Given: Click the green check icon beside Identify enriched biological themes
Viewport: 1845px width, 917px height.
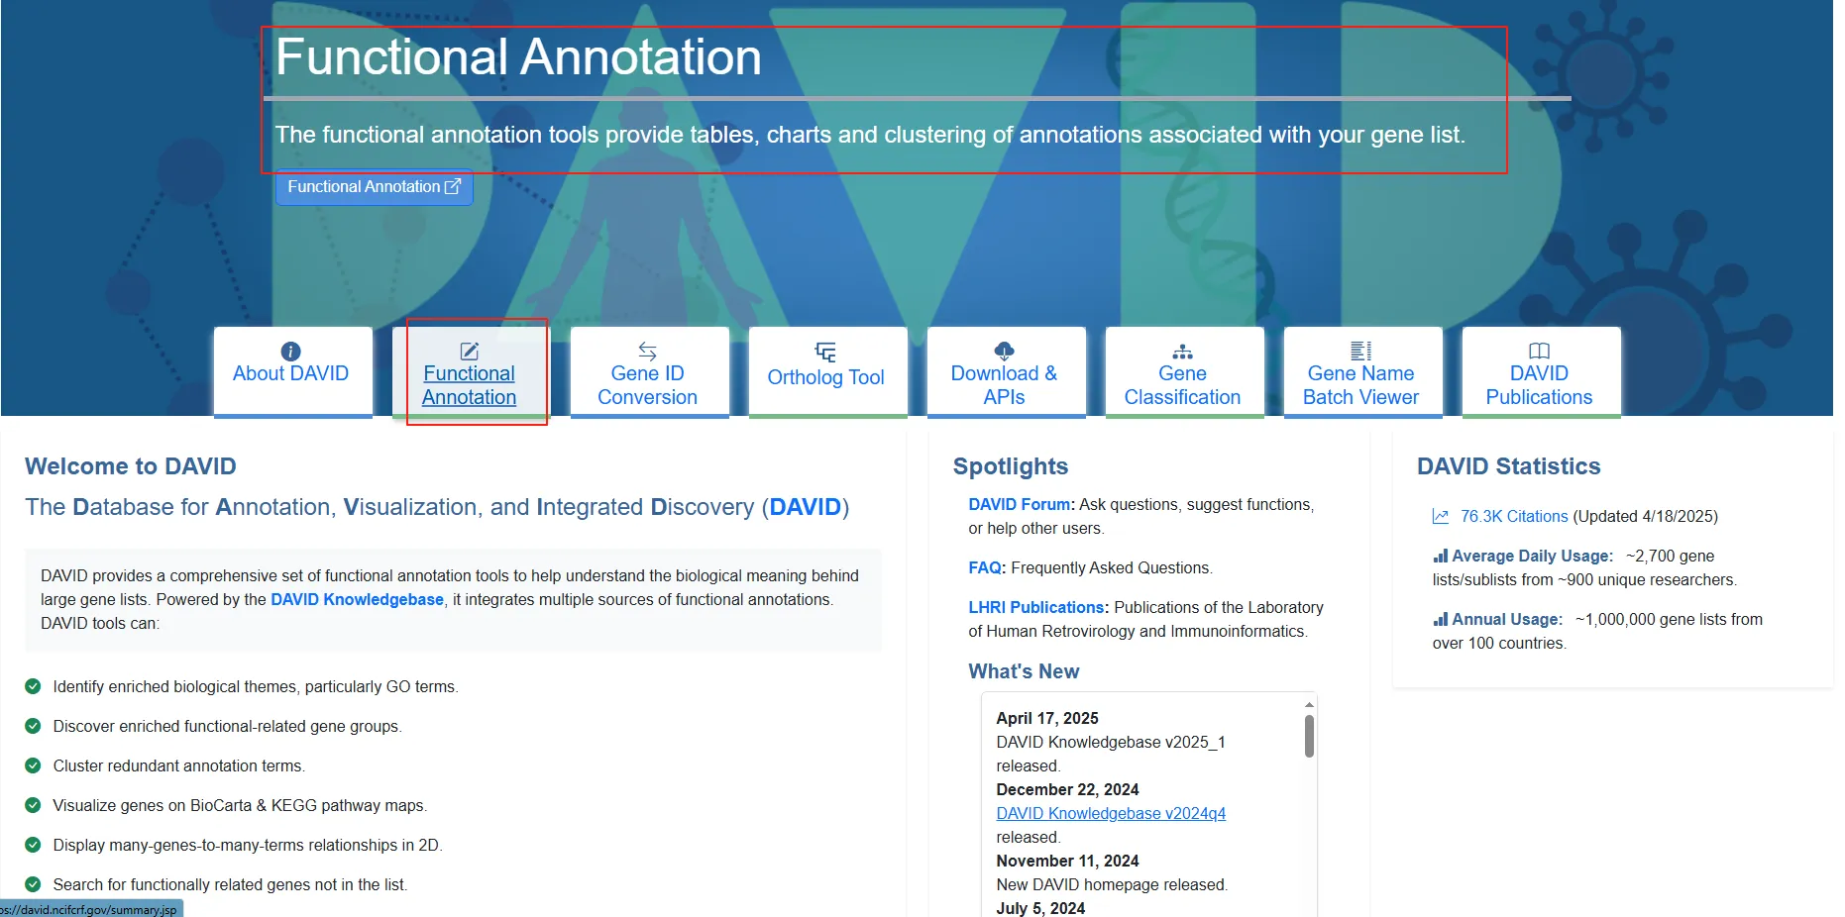Looking at the screenshot, I should (x=33, y=686).
